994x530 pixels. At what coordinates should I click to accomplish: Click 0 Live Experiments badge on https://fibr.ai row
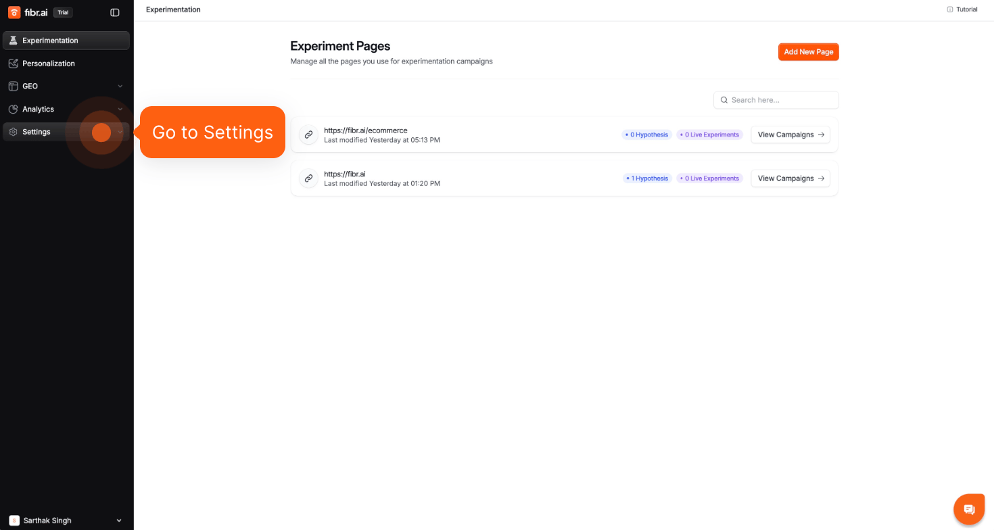pyautogui.click(x=709, y=178)
